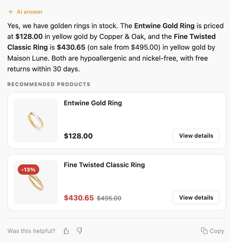Click the thumbs down feedback icon
This screenshot has width=230, height=242.
coord(79,231)
